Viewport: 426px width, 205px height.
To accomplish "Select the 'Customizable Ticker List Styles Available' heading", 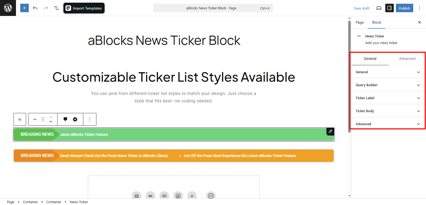I will [x=174, y=77].
